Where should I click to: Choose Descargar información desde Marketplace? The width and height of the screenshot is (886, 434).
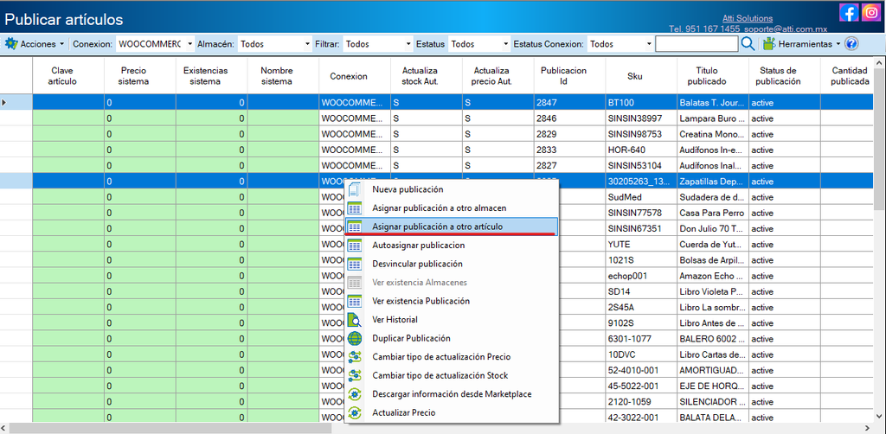pos(452,394)
